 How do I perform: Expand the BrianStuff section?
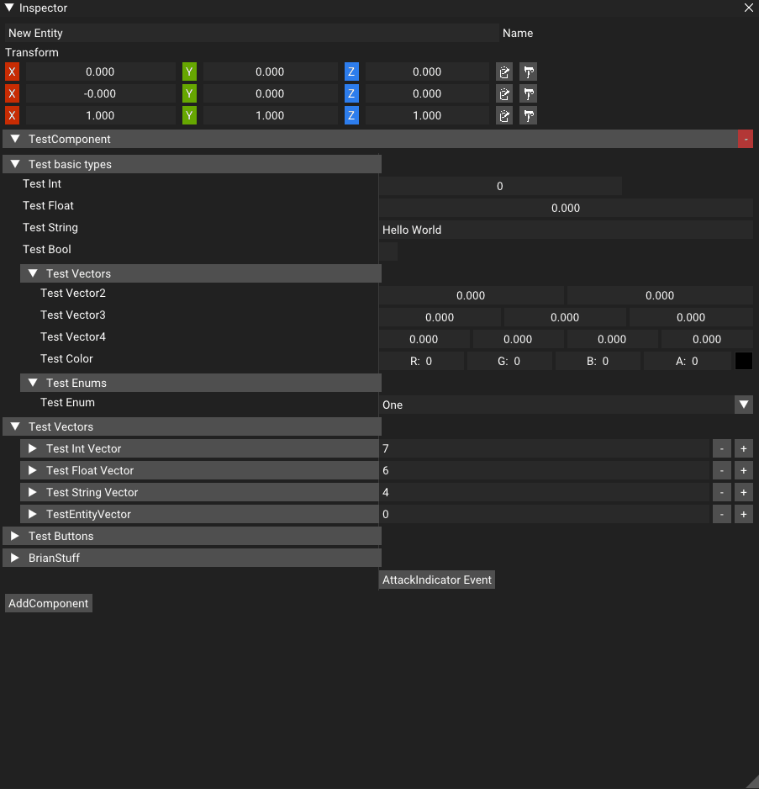(192, 558)
